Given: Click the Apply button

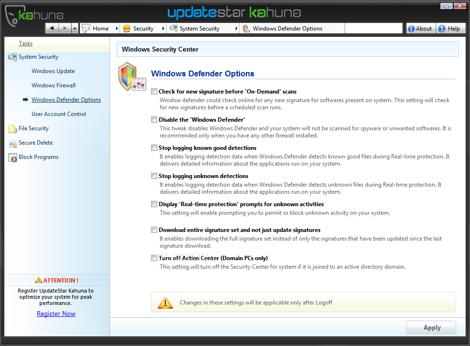Looking at the screenshot, I should (431, 327).
